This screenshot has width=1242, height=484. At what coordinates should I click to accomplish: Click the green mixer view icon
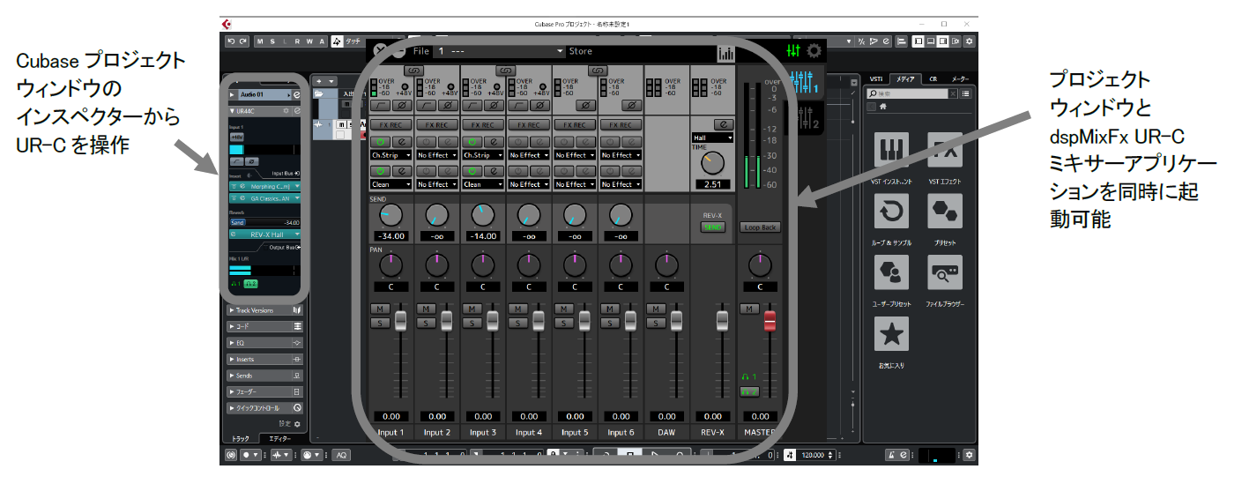click(793, 51)
